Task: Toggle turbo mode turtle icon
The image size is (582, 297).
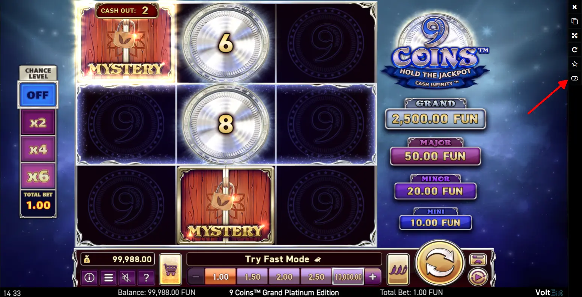Action: pyautogui.click(x=478, y=259)
